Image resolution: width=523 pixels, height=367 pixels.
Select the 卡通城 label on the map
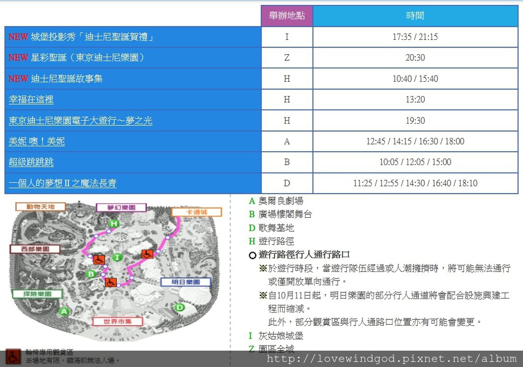click(197, 212)
